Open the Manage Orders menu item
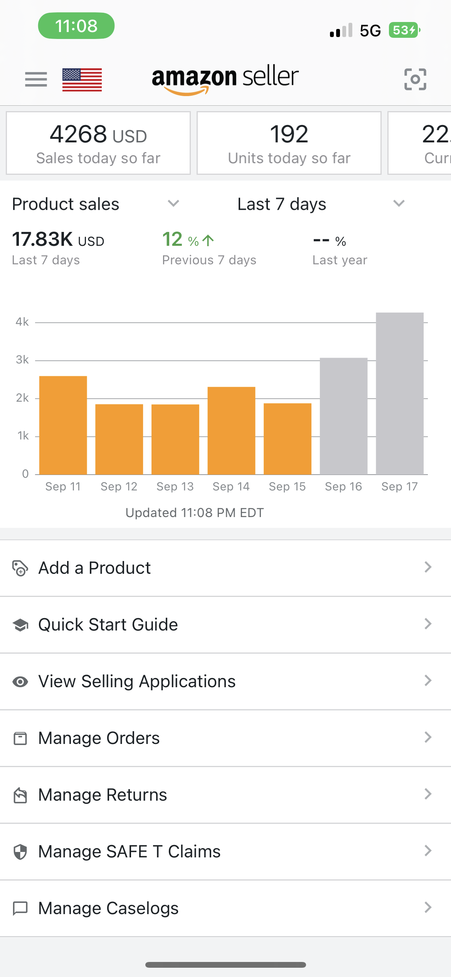This screenshot has width=451, height=977. coord(225,738)
